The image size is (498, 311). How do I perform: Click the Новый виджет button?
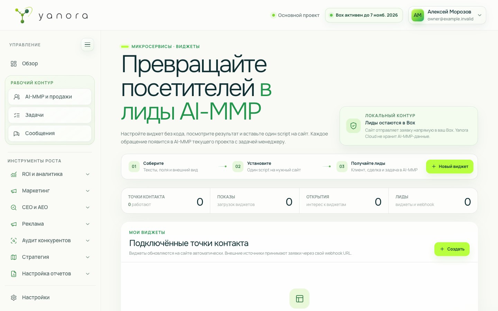point(450,167)
